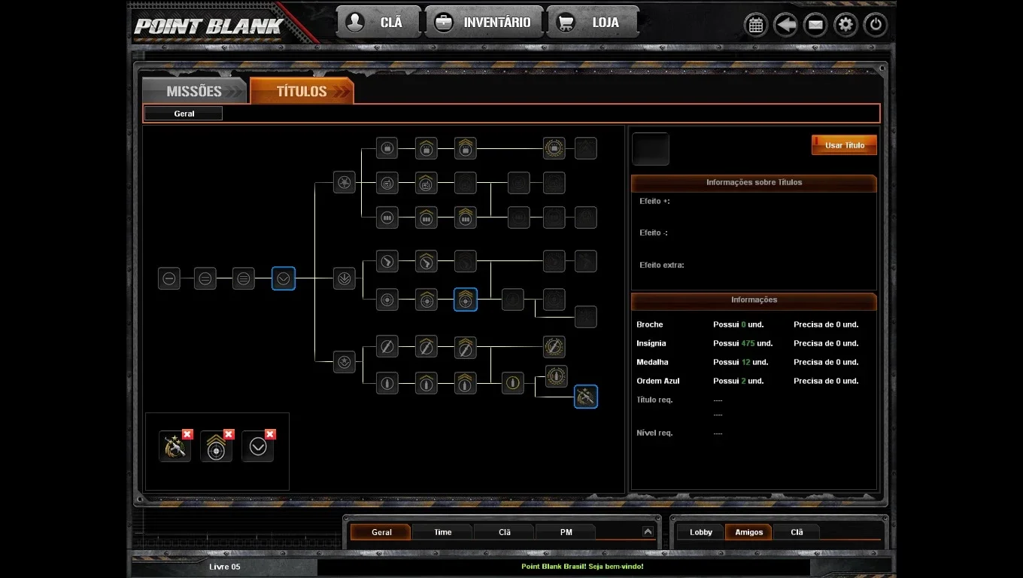Viewport: 1023px width, 578px height.
Task: Click the highlighted rifle title at the end of the tree
Action: pos(586,397)
